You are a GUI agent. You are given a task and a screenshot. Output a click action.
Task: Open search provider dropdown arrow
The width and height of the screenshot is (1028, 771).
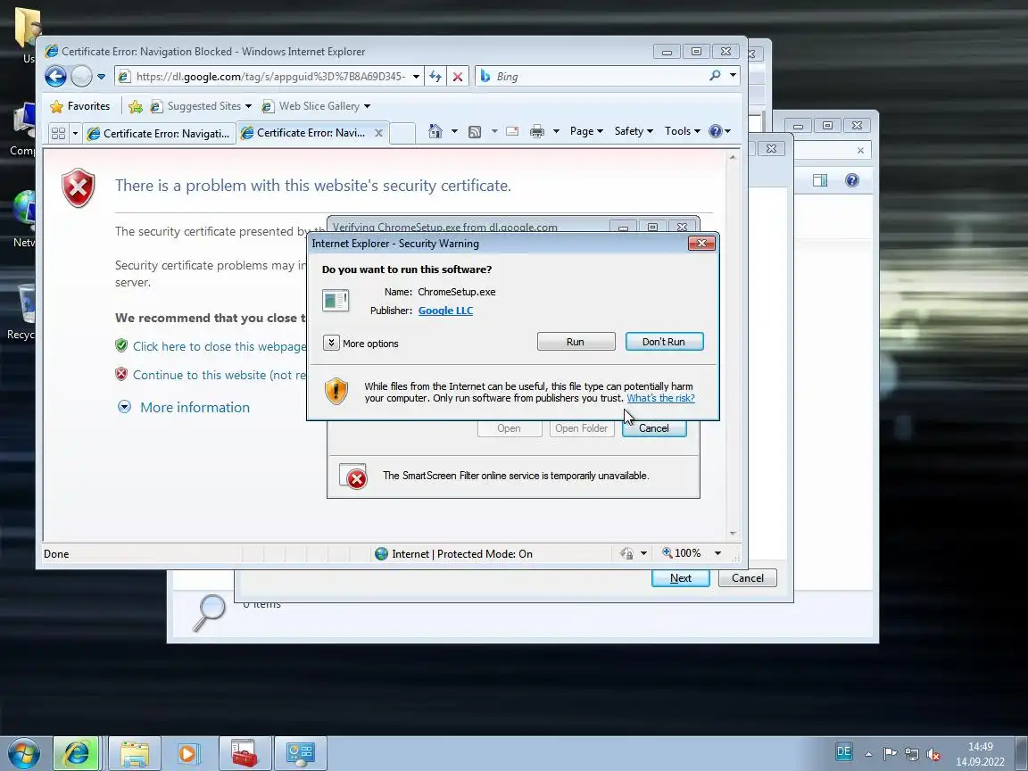(x=733, y=76)
